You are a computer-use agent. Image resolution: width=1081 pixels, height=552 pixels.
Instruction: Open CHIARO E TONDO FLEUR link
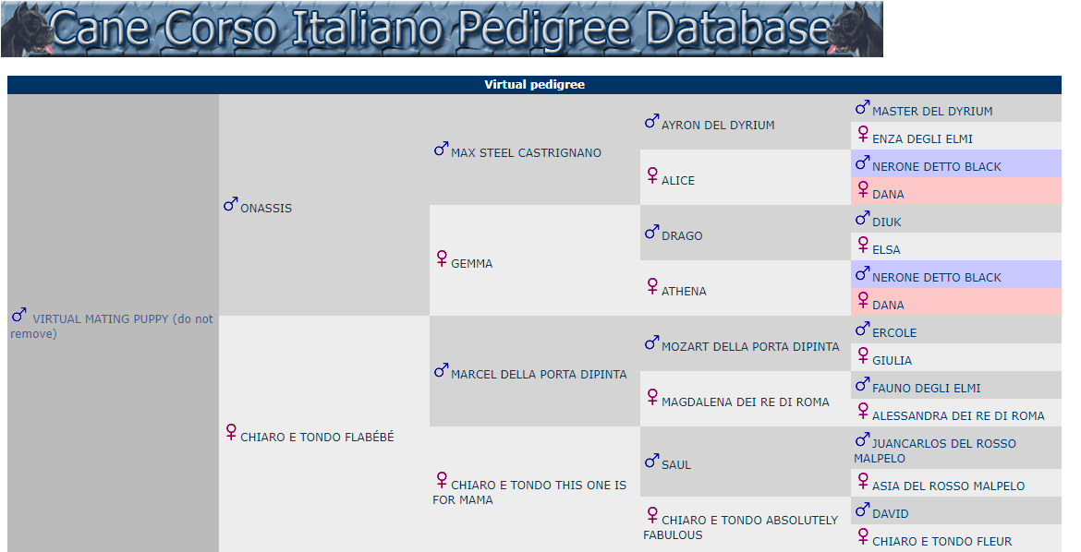pos(941,542)
